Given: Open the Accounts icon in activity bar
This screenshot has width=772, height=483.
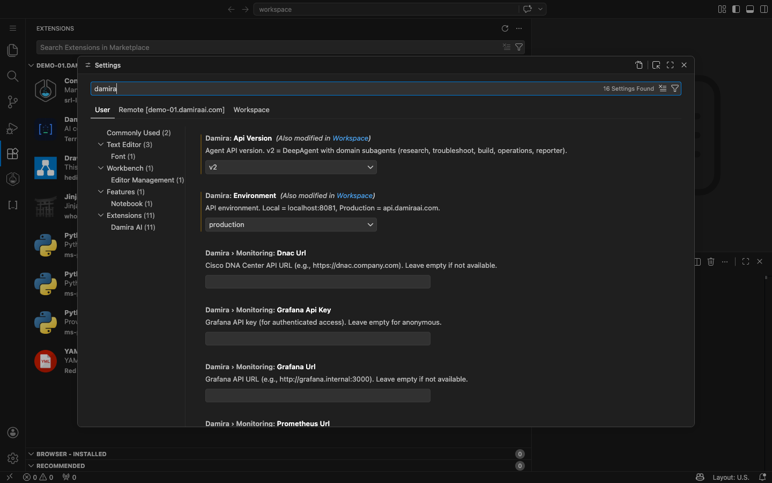Looking at the screenshot, I should pyautogui.click(x=13, y=433).
